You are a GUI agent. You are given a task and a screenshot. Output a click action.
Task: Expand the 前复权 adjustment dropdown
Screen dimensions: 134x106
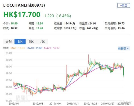click(124, 48)
